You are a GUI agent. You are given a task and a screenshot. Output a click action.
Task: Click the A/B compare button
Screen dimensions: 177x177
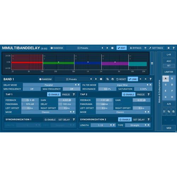(x=169, y=104)
